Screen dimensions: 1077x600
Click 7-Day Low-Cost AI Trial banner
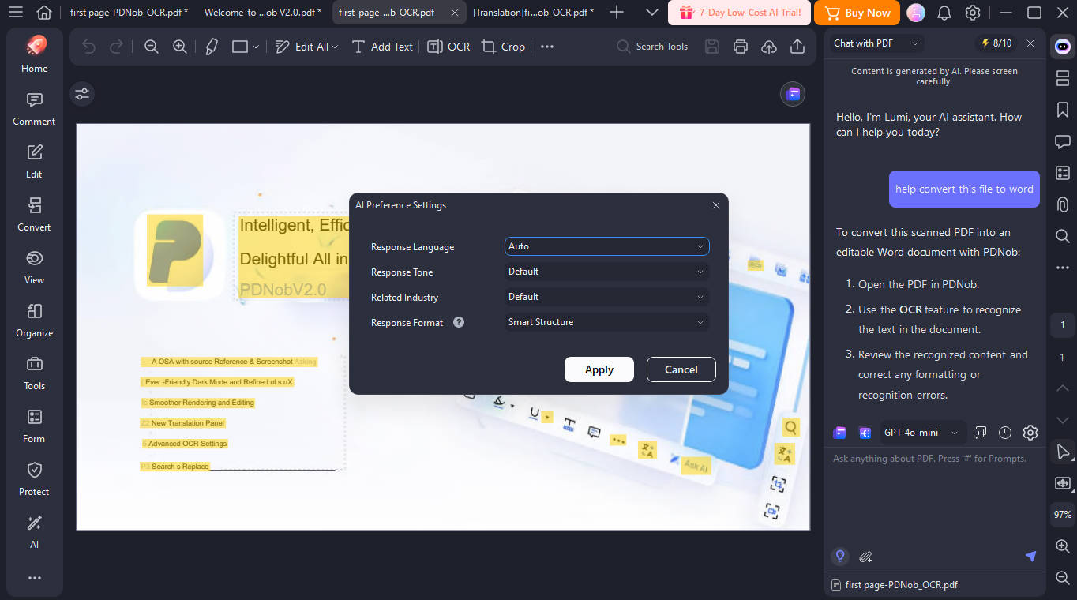coord(739,13)
